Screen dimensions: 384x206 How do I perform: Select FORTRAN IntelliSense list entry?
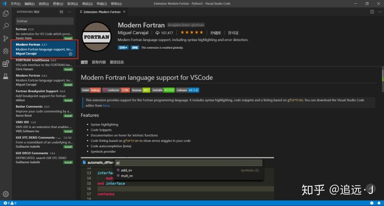pyautogui.click(x=44, y=65)
